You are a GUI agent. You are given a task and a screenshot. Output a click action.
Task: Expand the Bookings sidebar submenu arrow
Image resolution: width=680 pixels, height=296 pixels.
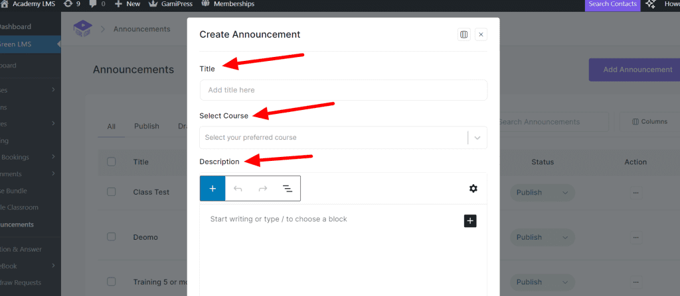53,157
